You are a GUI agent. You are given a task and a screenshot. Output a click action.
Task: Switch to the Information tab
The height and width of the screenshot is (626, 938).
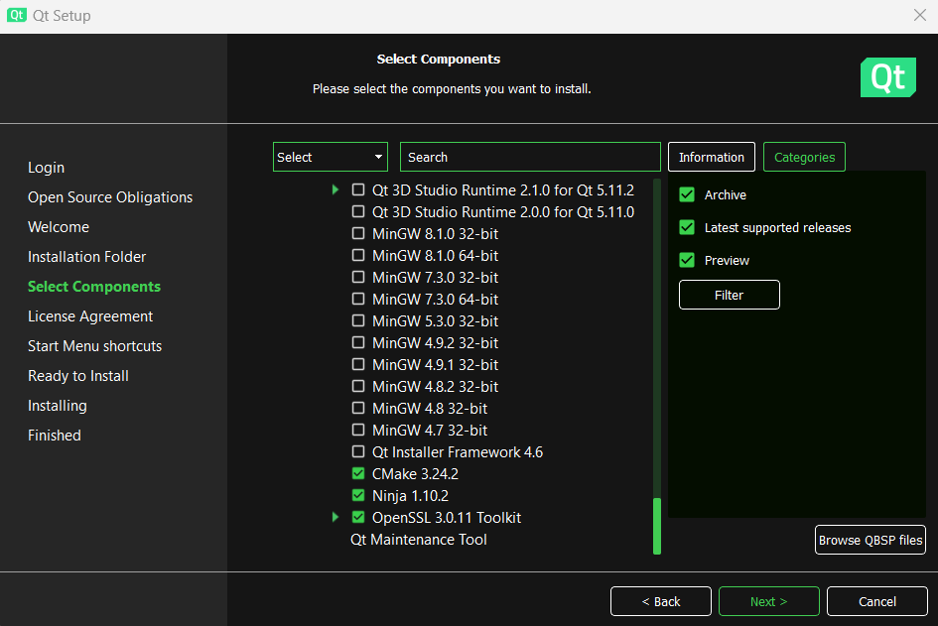click(712, 157)
